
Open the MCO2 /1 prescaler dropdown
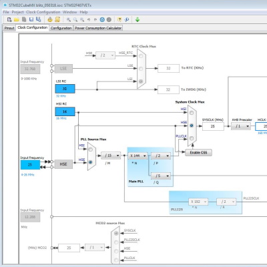(x=95, y=248)
